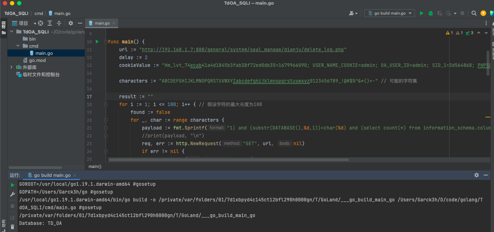Click the cmd breadcrumb

(x=39, y=13)
